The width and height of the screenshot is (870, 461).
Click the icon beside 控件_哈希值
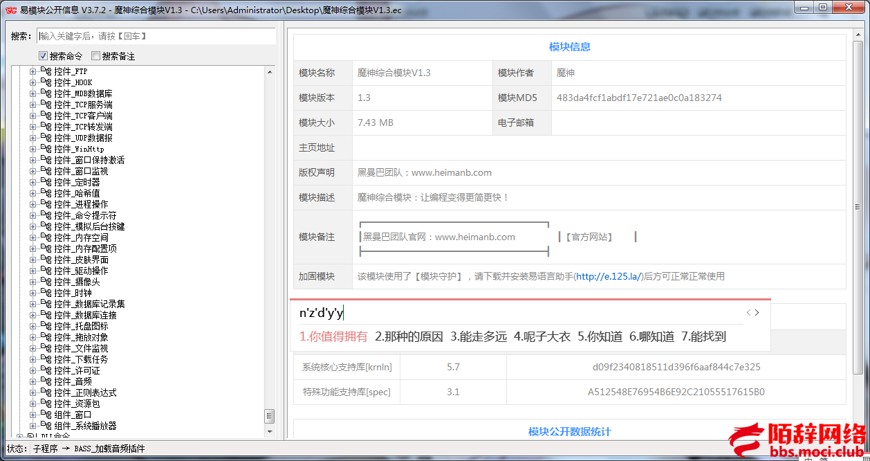click(x=46, y=193)
